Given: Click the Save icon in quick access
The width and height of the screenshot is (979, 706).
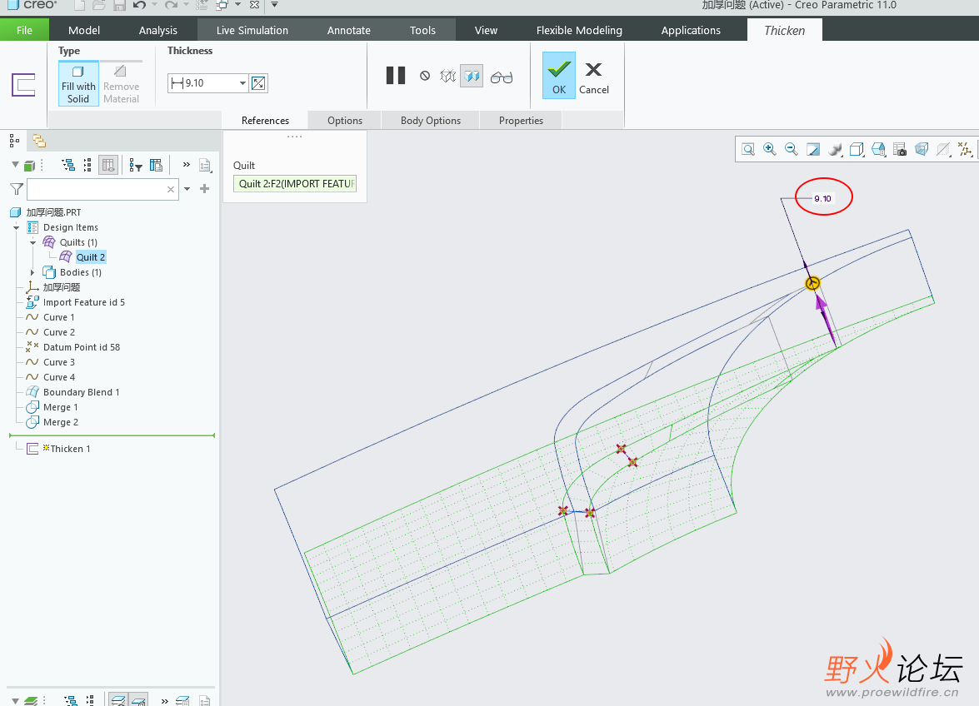Looking at the screenshot, I should (119, 6).
